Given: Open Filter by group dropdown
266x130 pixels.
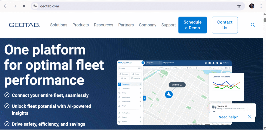Looking at the screenshot, I should (166, 68).
